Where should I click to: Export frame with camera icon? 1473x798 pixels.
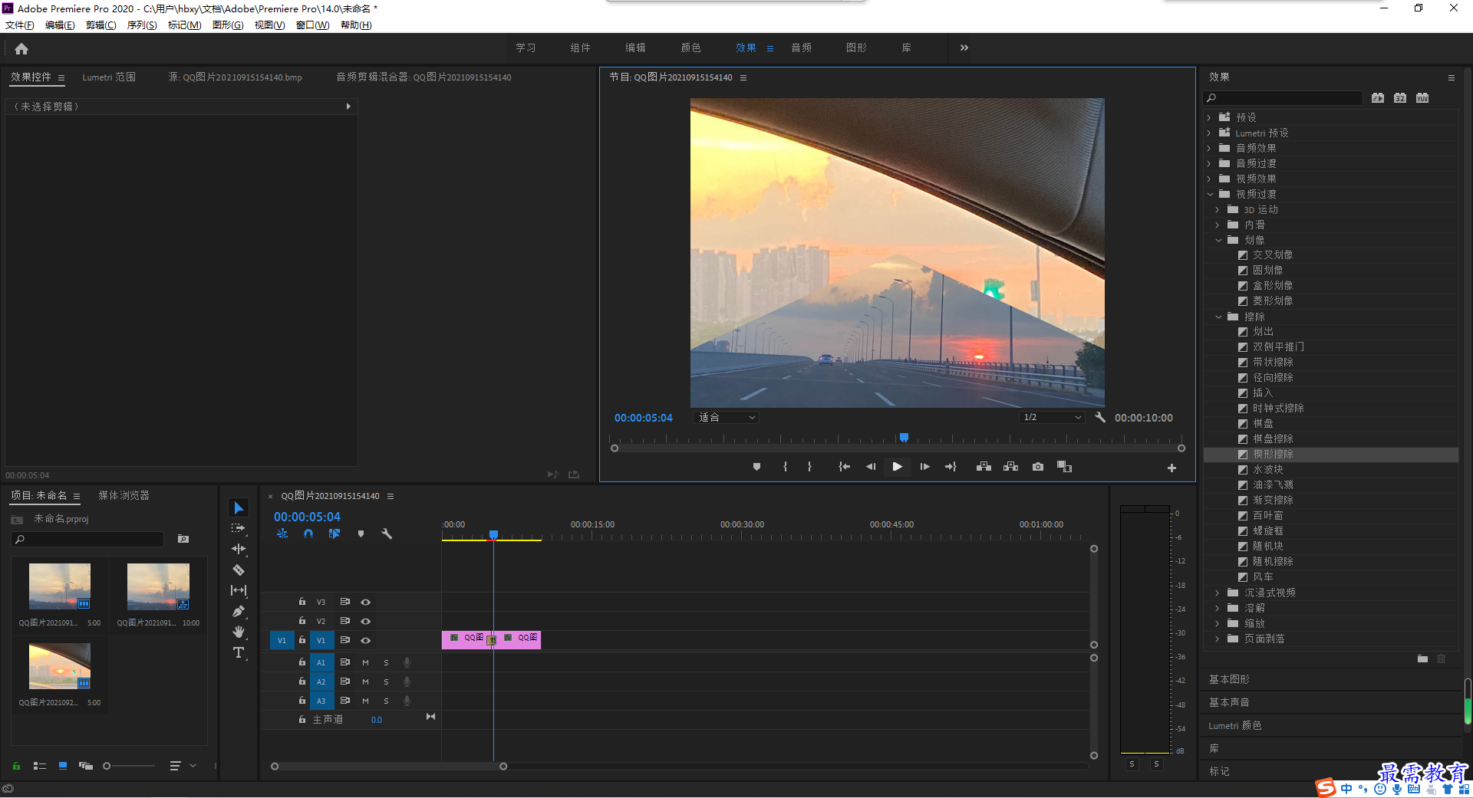pos(1038,467)
